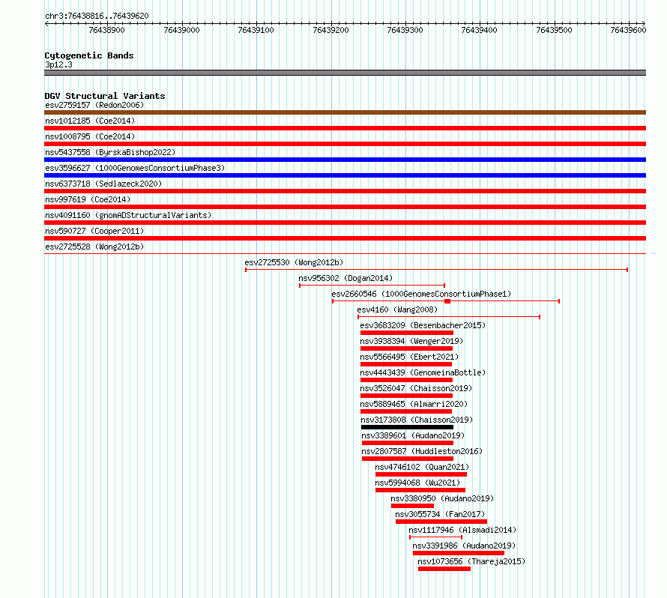This screenshot has height=598, width=667.
Task: Click the right arrow of the ruler
Action: coord(644,23)
